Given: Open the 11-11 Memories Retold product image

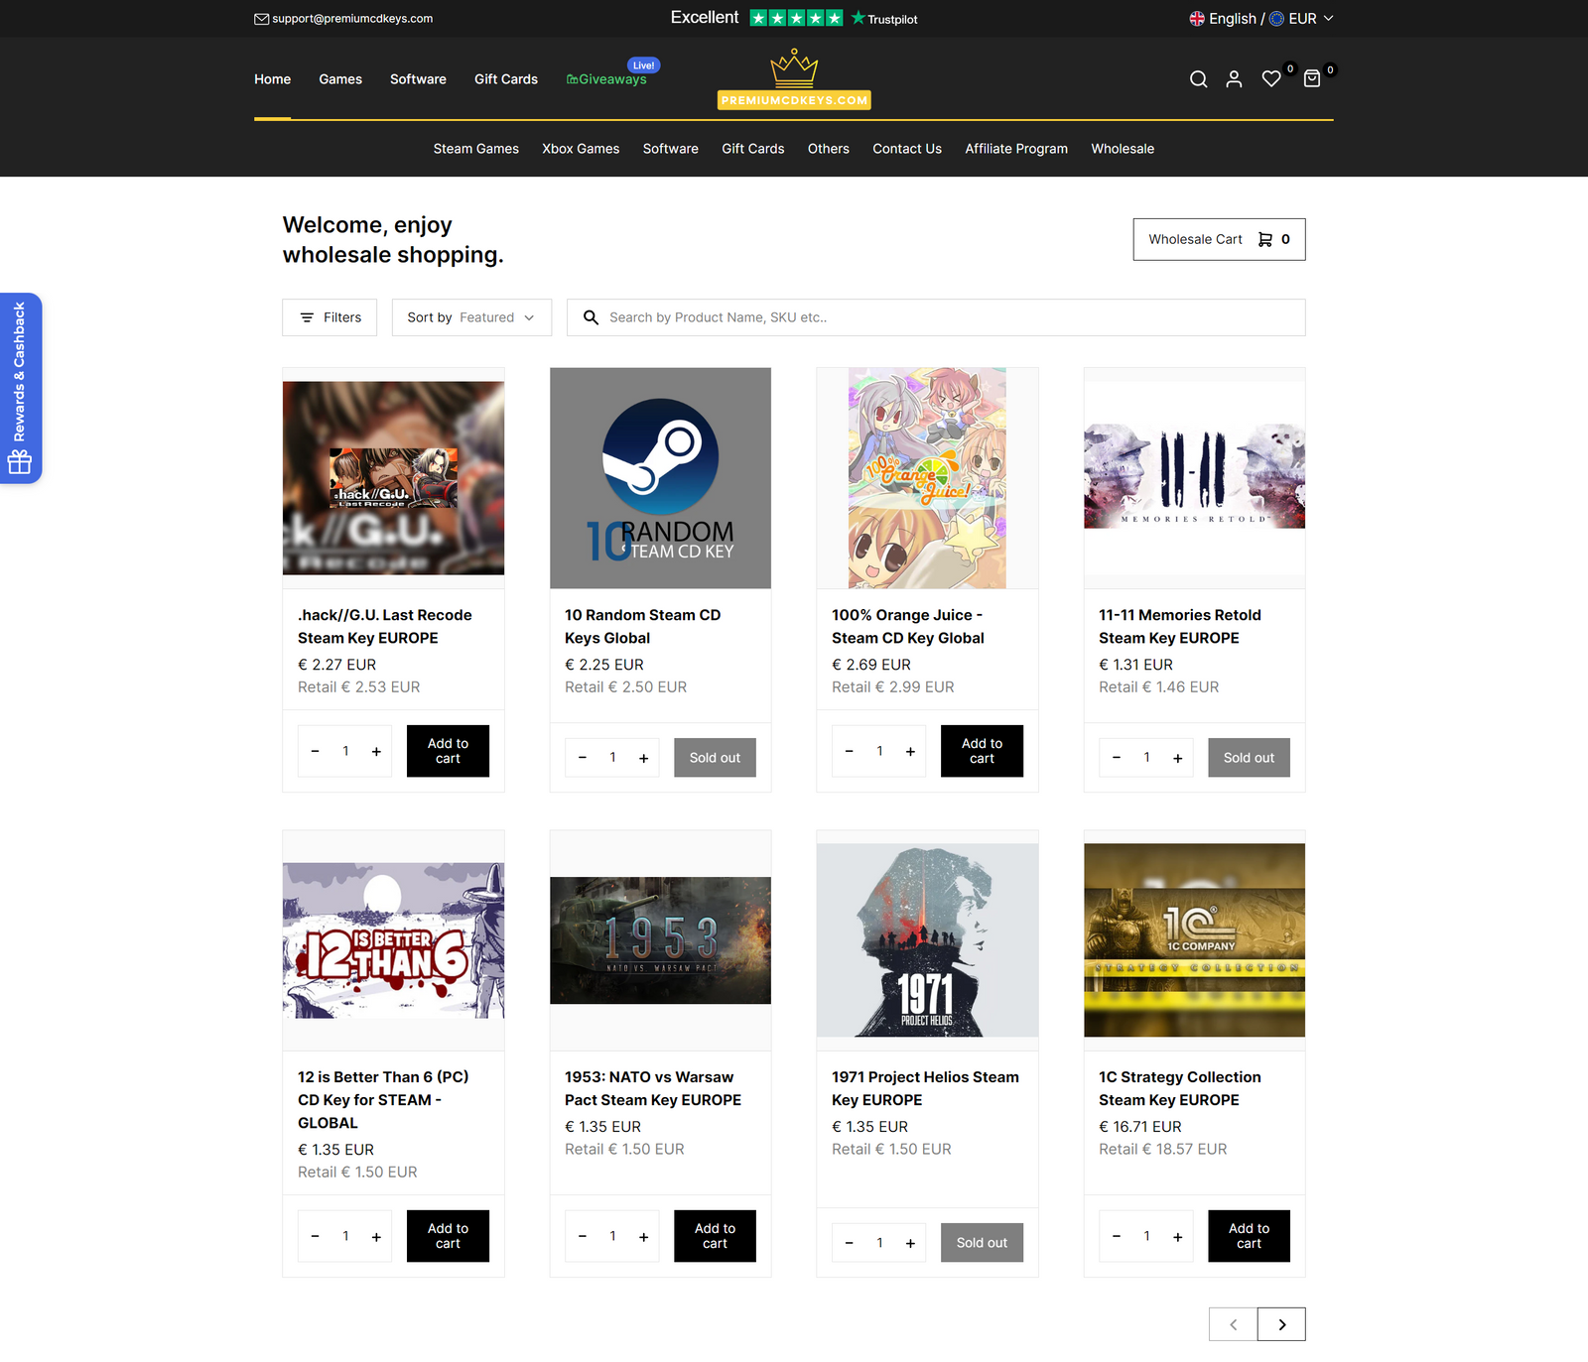Looking at the screenshot, I should point(1194,478).
